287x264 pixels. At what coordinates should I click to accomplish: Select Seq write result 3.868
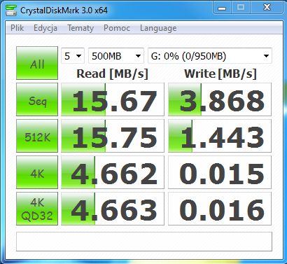click(220, 99)
